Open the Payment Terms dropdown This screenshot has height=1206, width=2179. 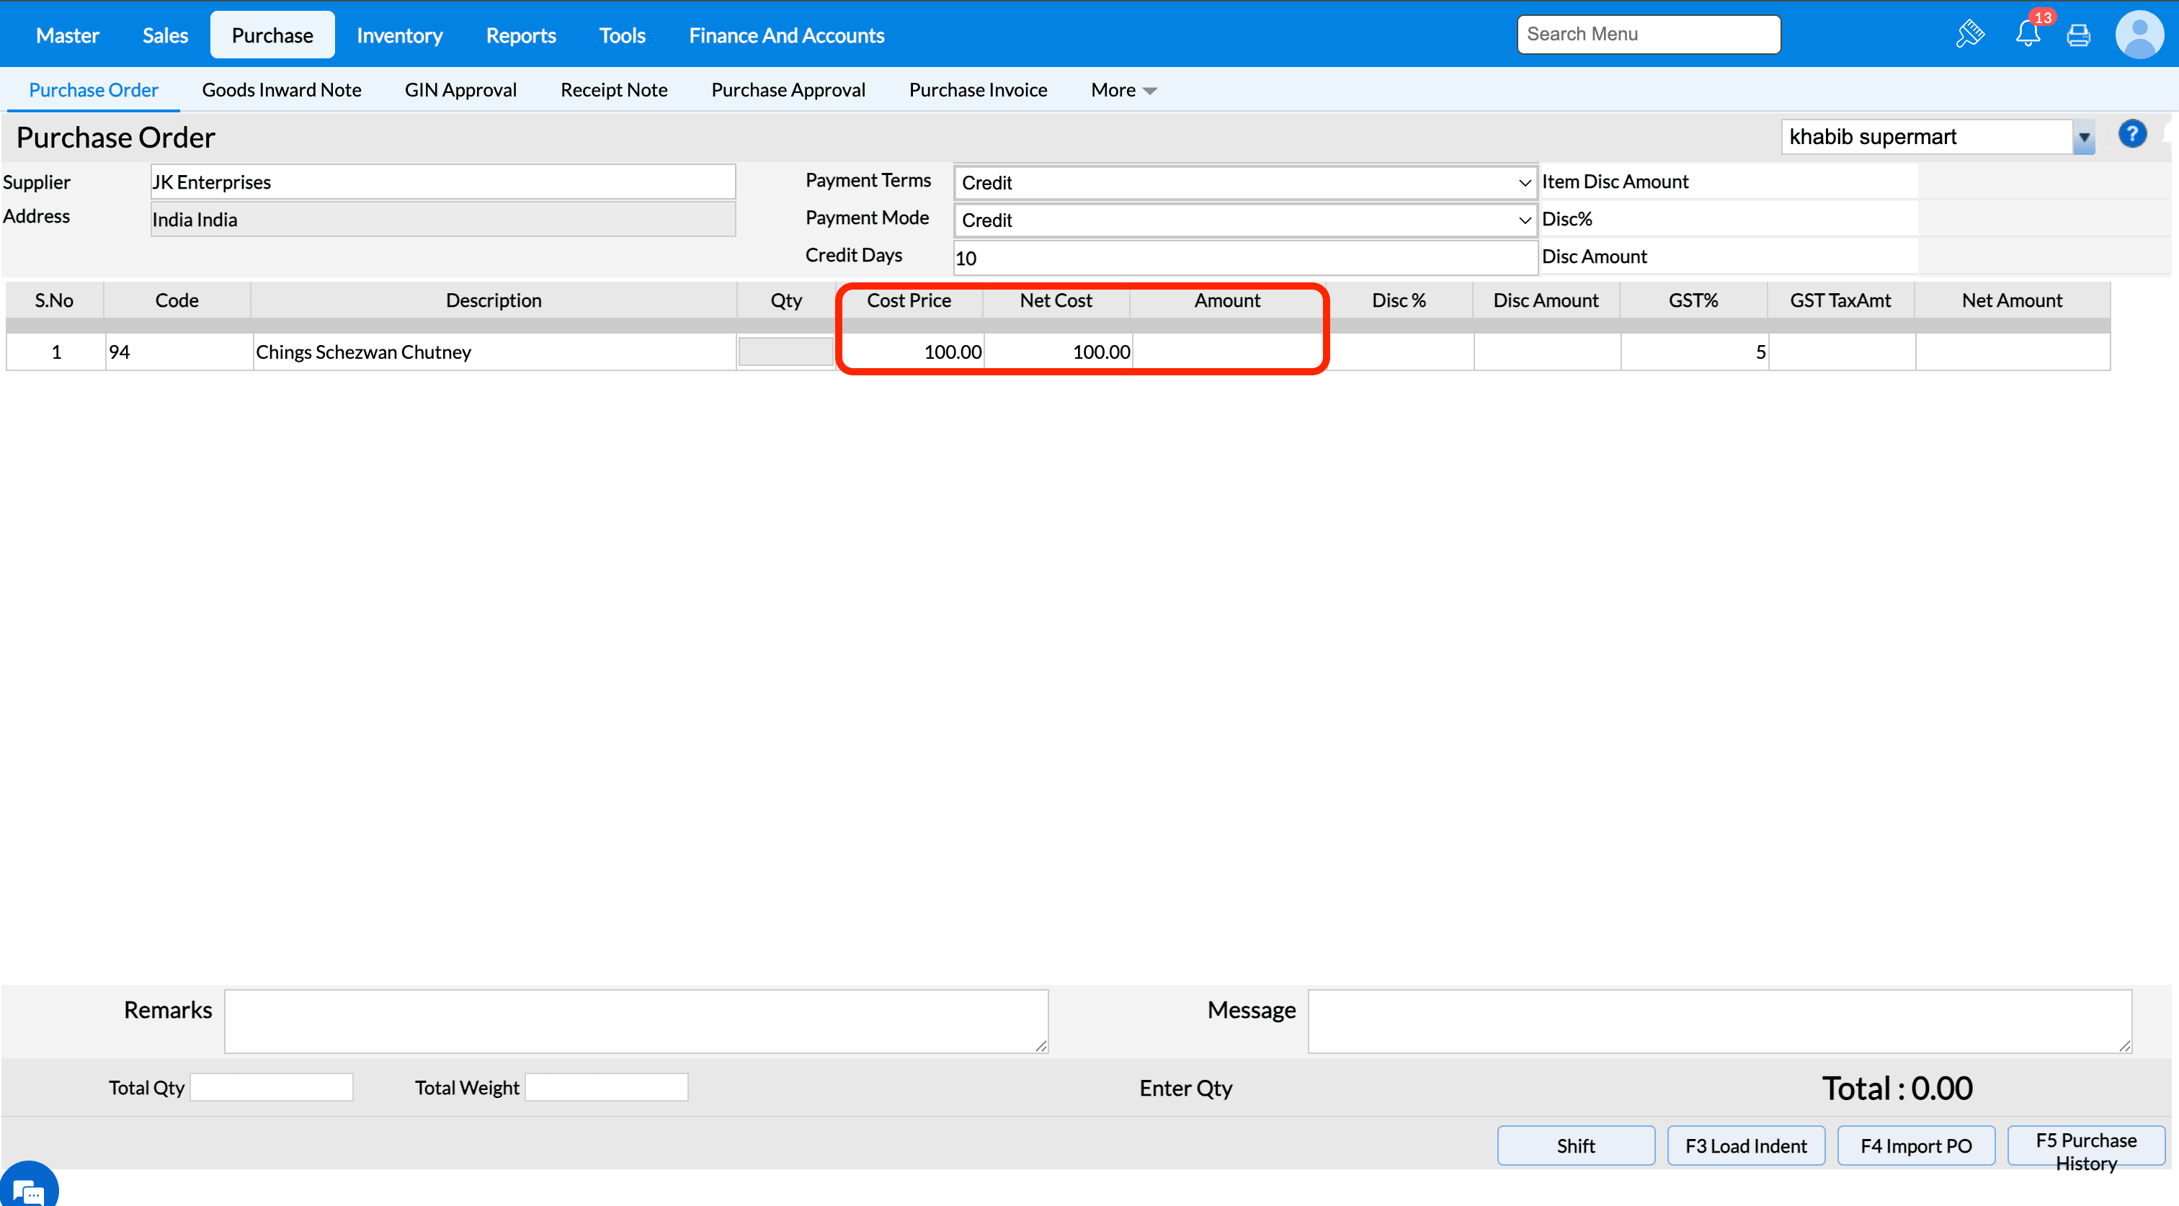coord(1245,183)
